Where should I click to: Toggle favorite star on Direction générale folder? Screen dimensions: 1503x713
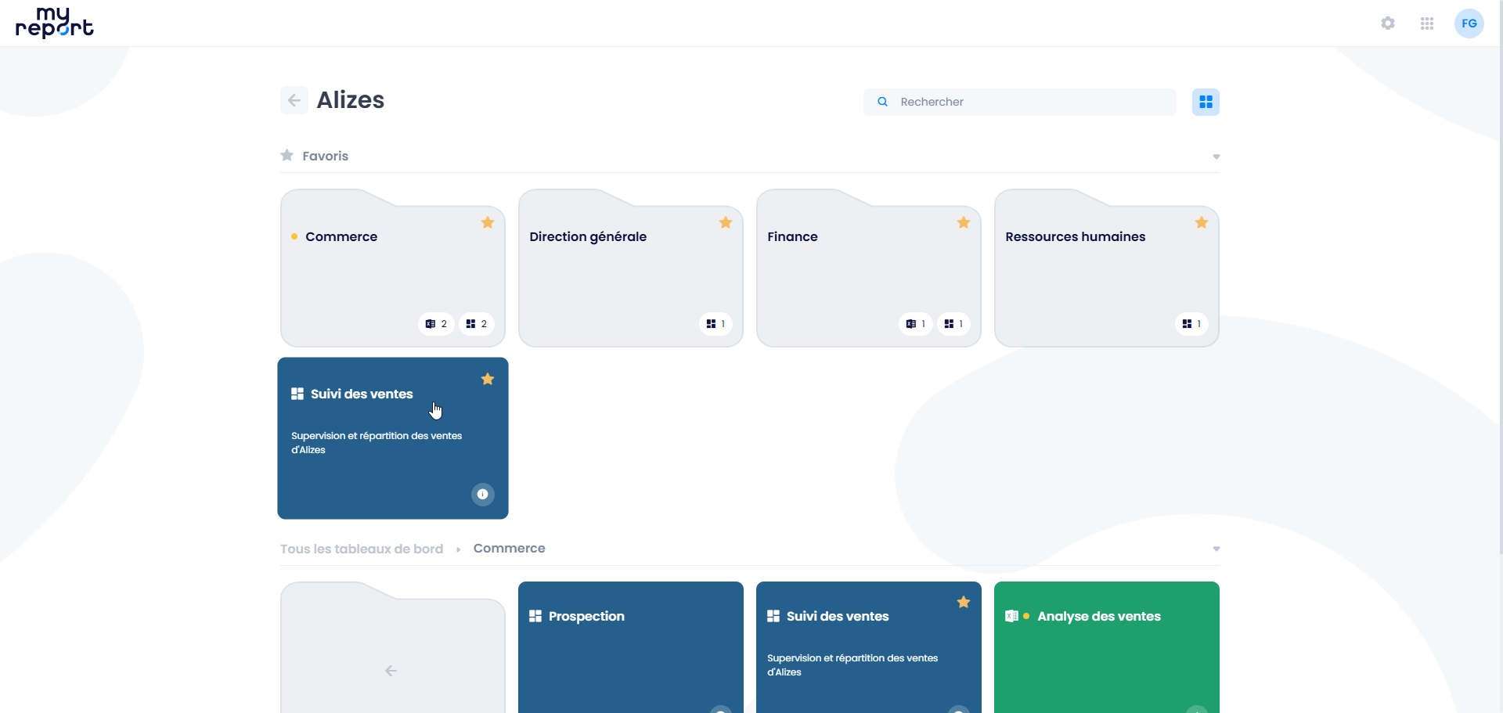726,223
